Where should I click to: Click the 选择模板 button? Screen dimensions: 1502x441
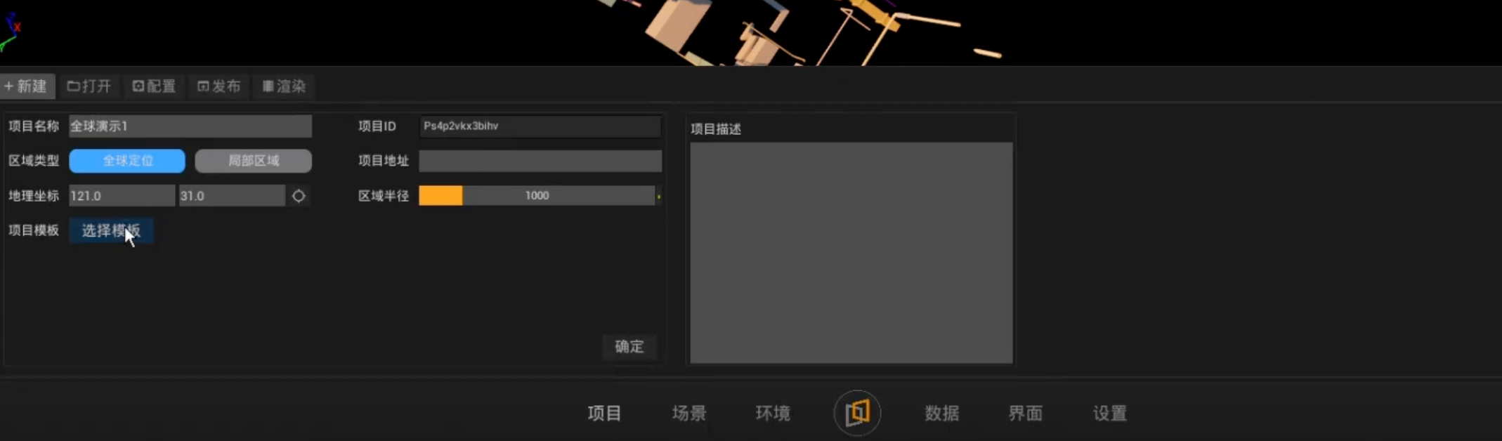pos(111,230)
